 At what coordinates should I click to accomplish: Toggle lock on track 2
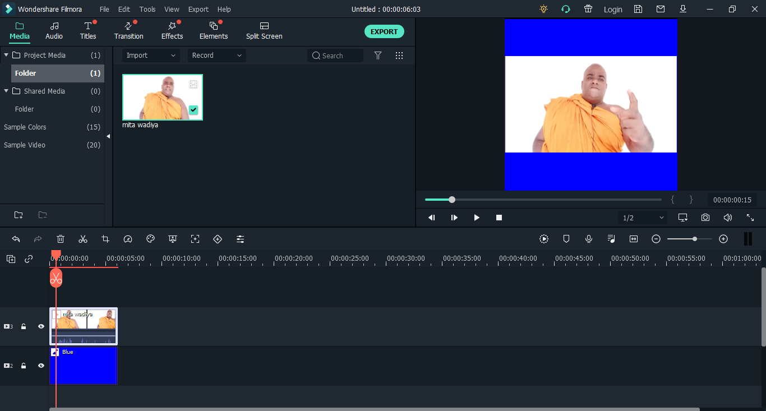(x=24, y=366)
